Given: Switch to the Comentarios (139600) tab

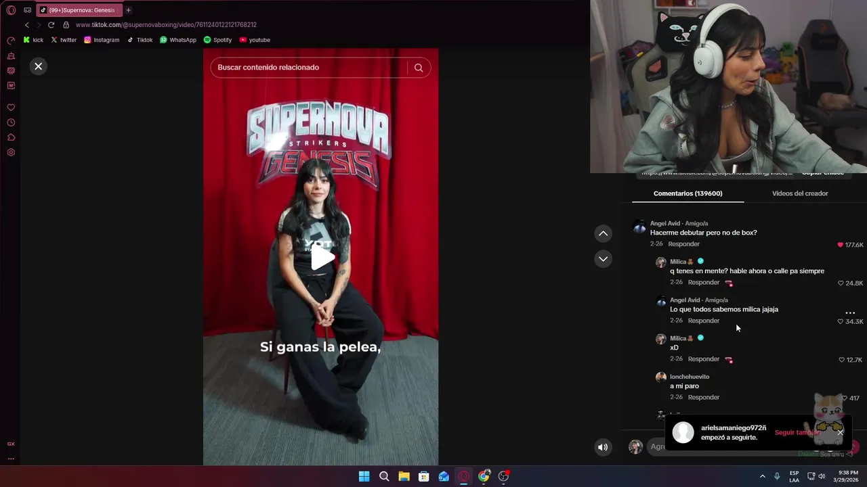Looking at the screenshot, I should (x=688, y=193).
